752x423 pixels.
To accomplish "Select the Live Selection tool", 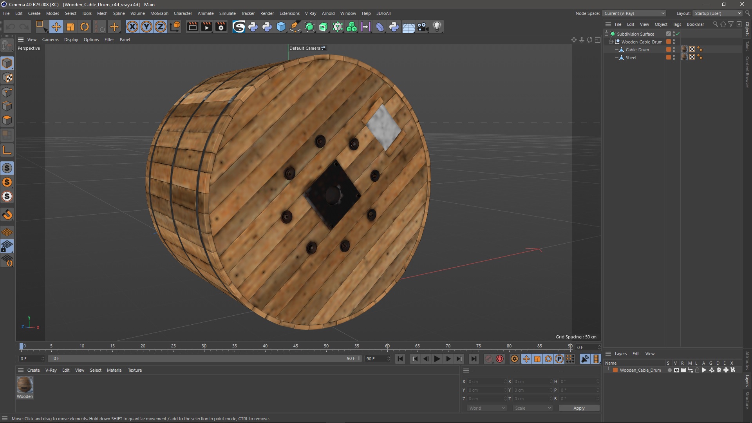I will click(x=41, y=27).
